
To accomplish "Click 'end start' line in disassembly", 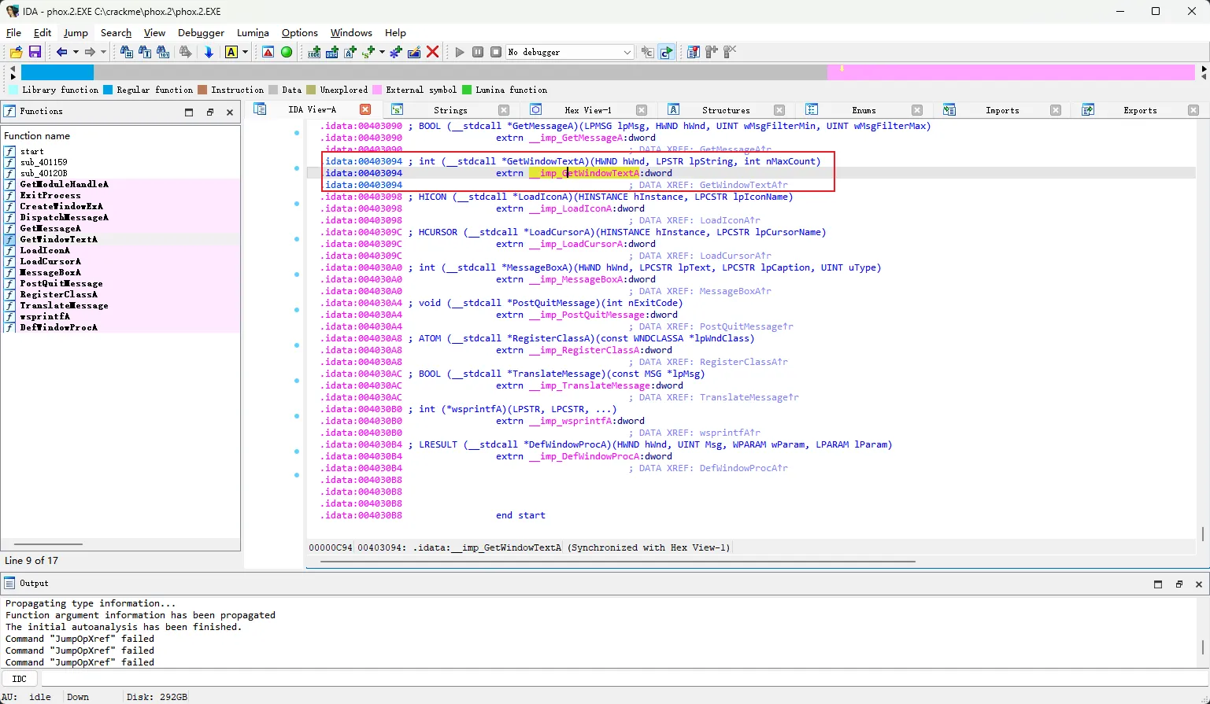I will 520,515.
